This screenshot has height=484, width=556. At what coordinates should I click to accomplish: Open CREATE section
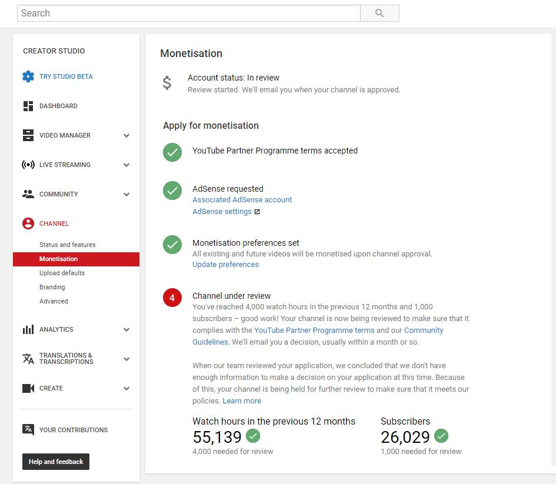pos(51,388)
